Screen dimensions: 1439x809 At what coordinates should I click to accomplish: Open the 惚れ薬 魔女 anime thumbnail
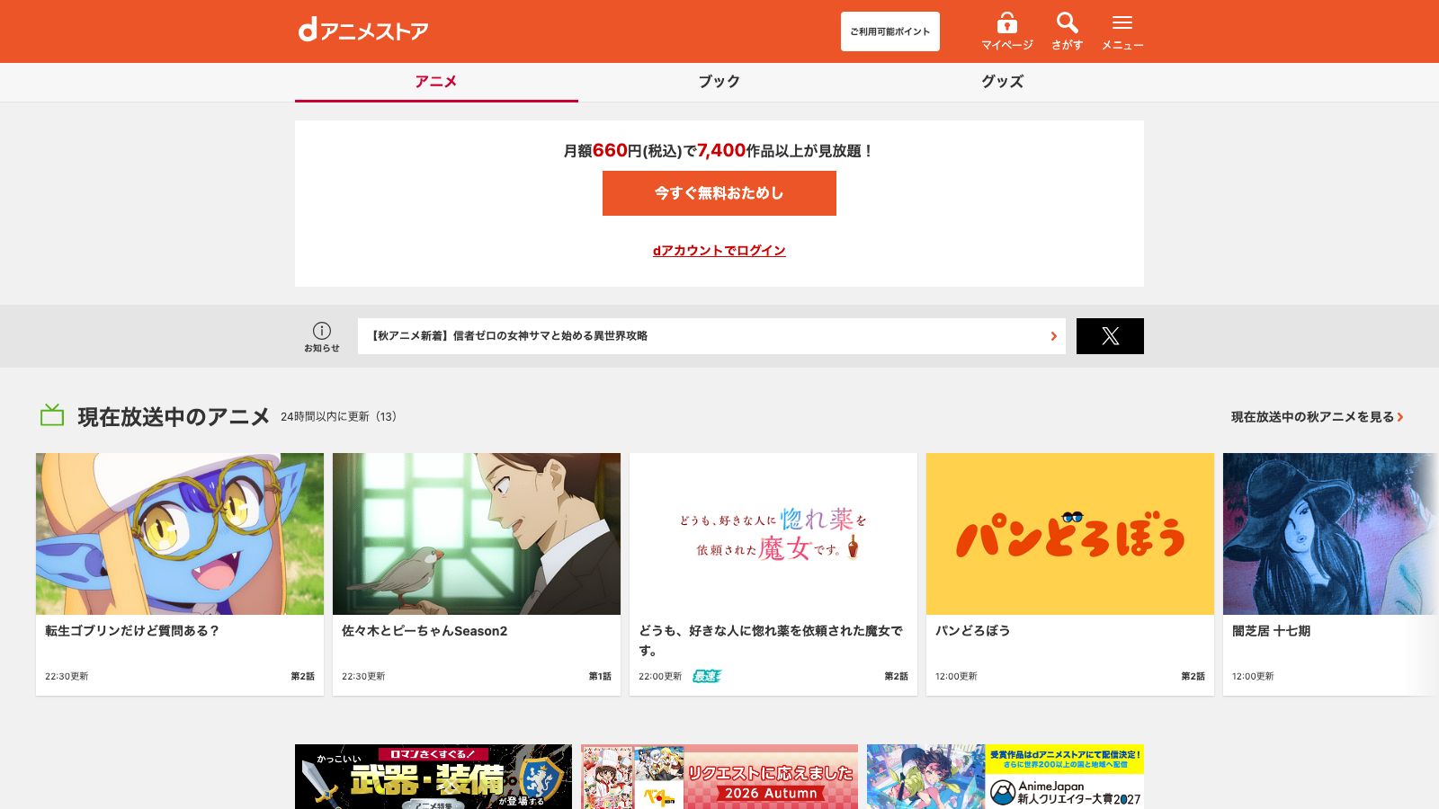pyautogui.click(x=773, y=534)
